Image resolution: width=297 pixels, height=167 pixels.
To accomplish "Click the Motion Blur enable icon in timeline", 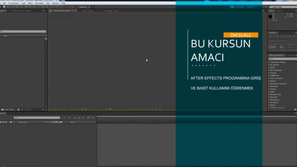I will click(84, 118).
